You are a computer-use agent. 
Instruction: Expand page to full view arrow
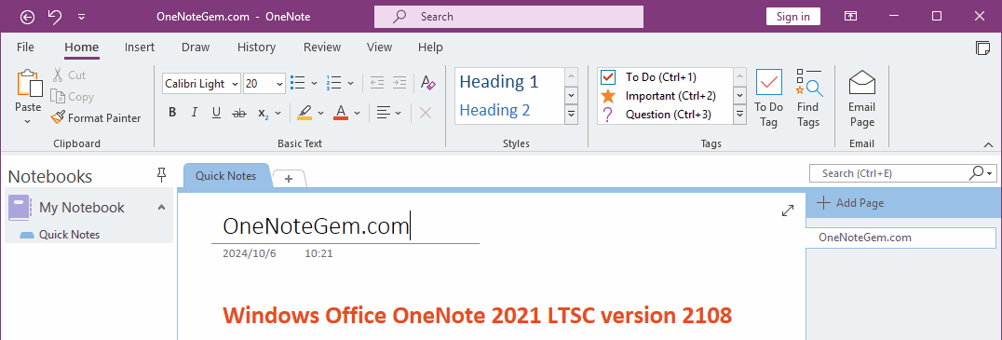[x=788, y=211]
